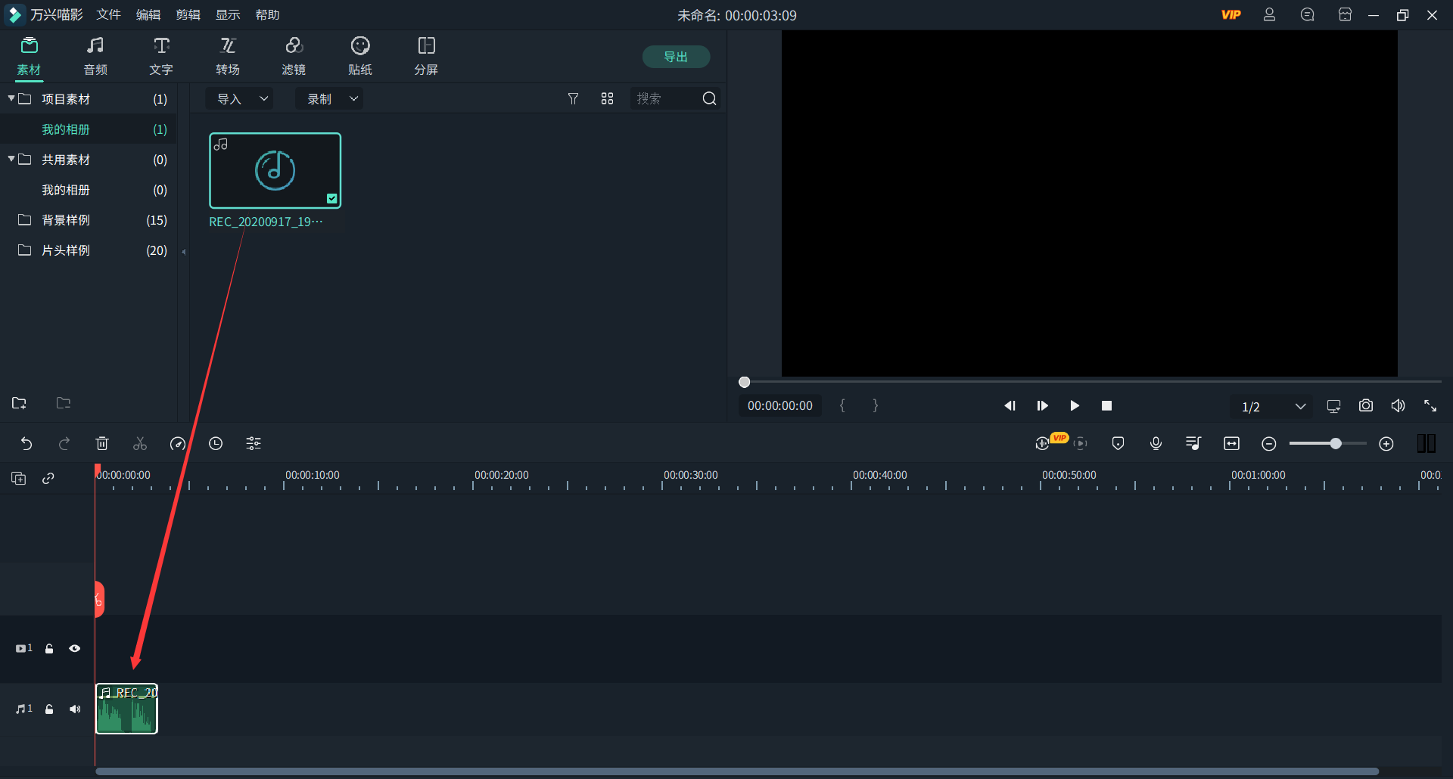Switch media view with grid icon
The width and height of the screenshot is (1453, 779).
607,99
